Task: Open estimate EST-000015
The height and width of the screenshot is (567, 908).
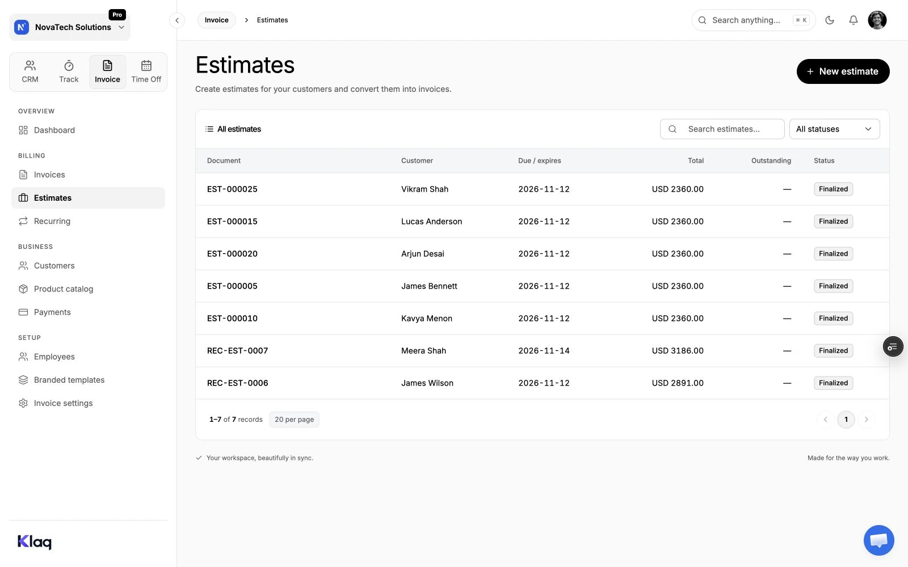Action: pyautogui.click(x=232, y=222)
